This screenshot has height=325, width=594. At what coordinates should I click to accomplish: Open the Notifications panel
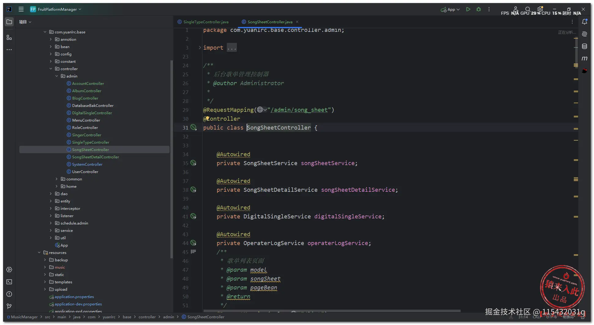click(x=585, y=22)
